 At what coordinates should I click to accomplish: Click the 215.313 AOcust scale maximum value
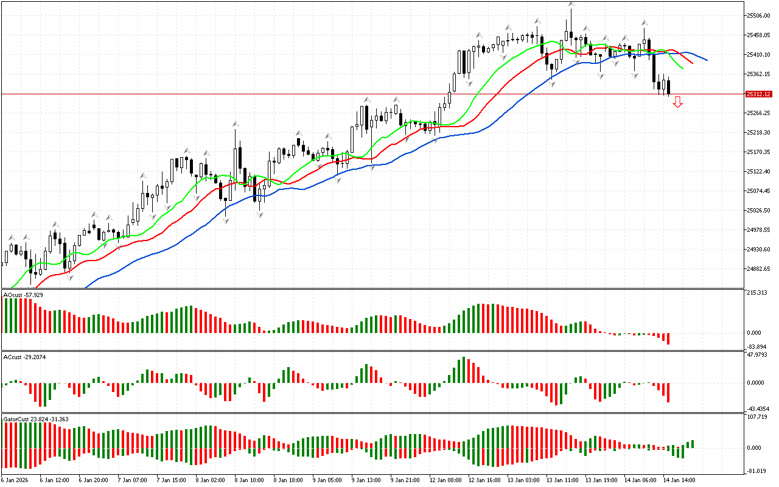[x=757, y=293]
